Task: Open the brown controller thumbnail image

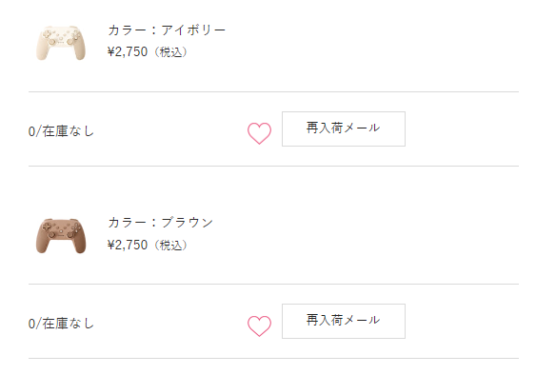Action: 61,236
